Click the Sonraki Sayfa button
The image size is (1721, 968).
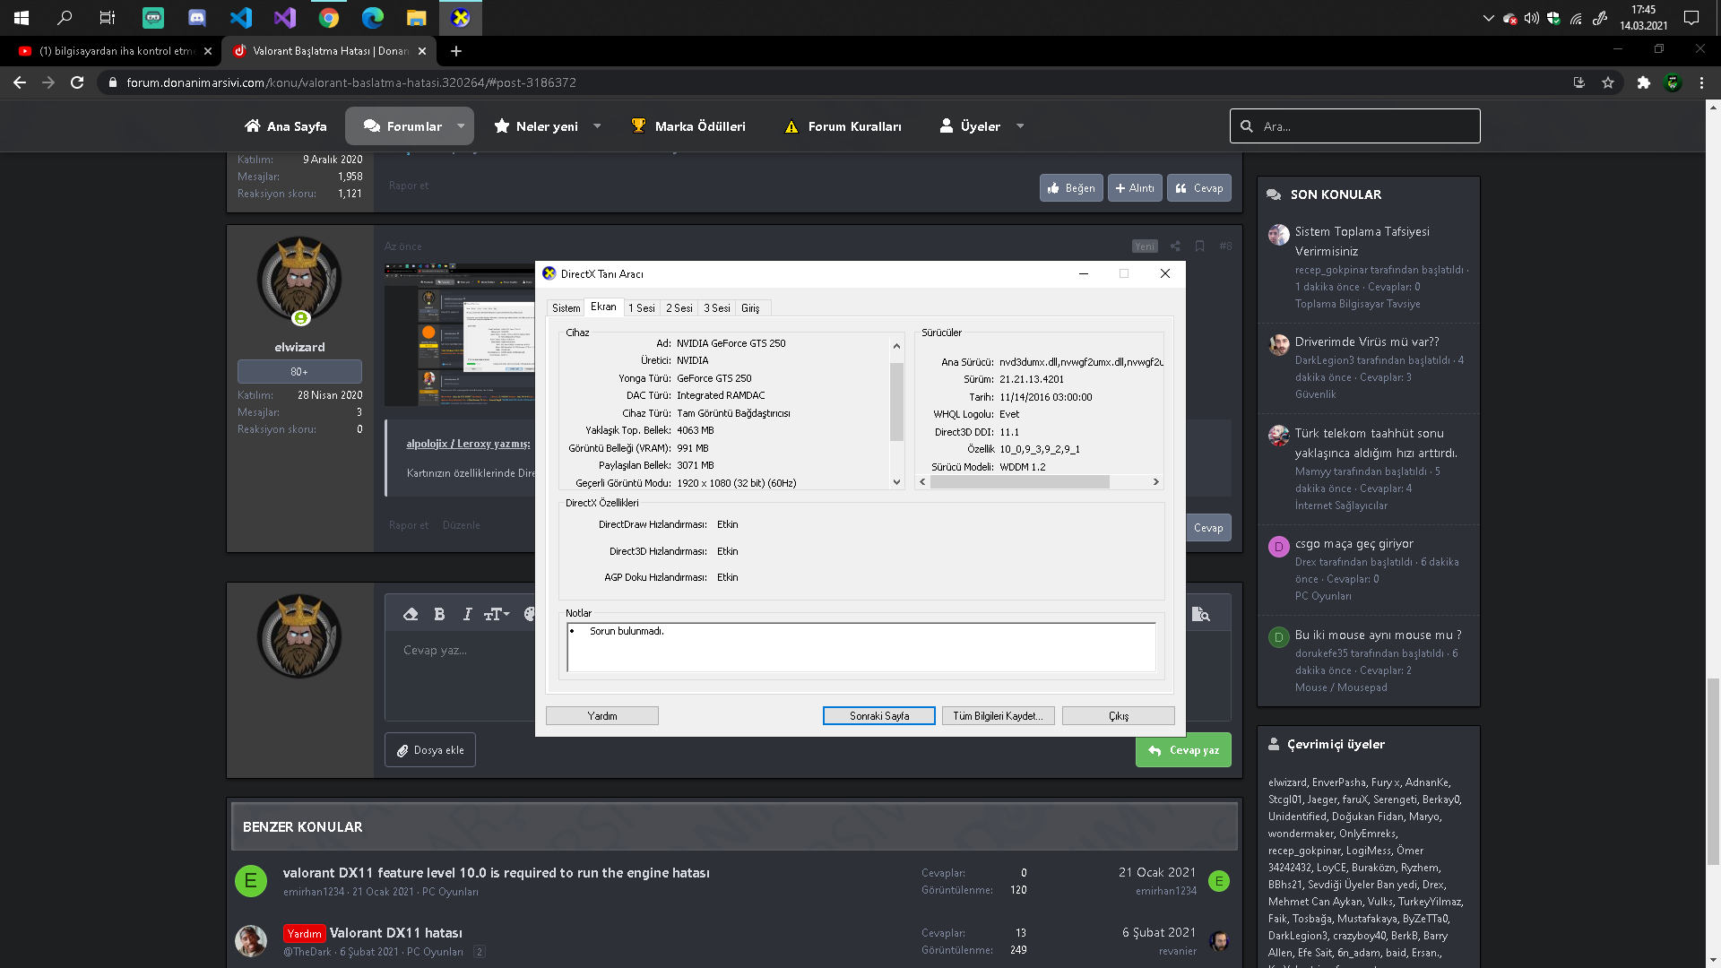878,715
